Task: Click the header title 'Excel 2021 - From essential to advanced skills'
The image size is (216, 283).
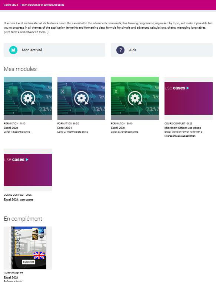Action: tap(34, 5)
